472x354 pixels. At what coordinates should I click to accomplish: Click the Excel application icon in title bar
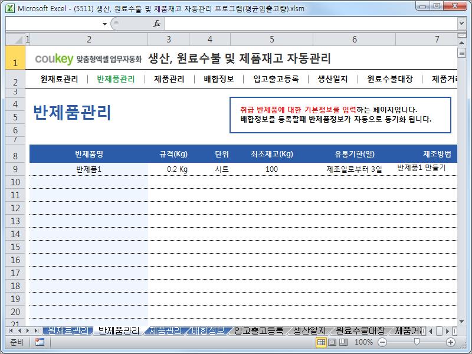tap(10, 8)
